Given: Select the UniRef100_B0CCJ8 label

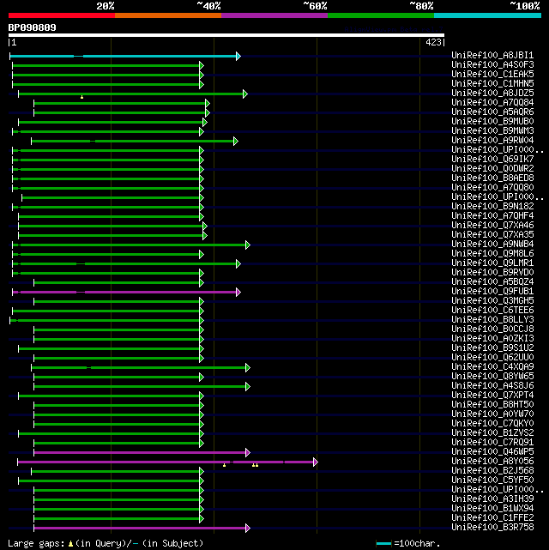Looking at the screenshot, I should [492, 329].
